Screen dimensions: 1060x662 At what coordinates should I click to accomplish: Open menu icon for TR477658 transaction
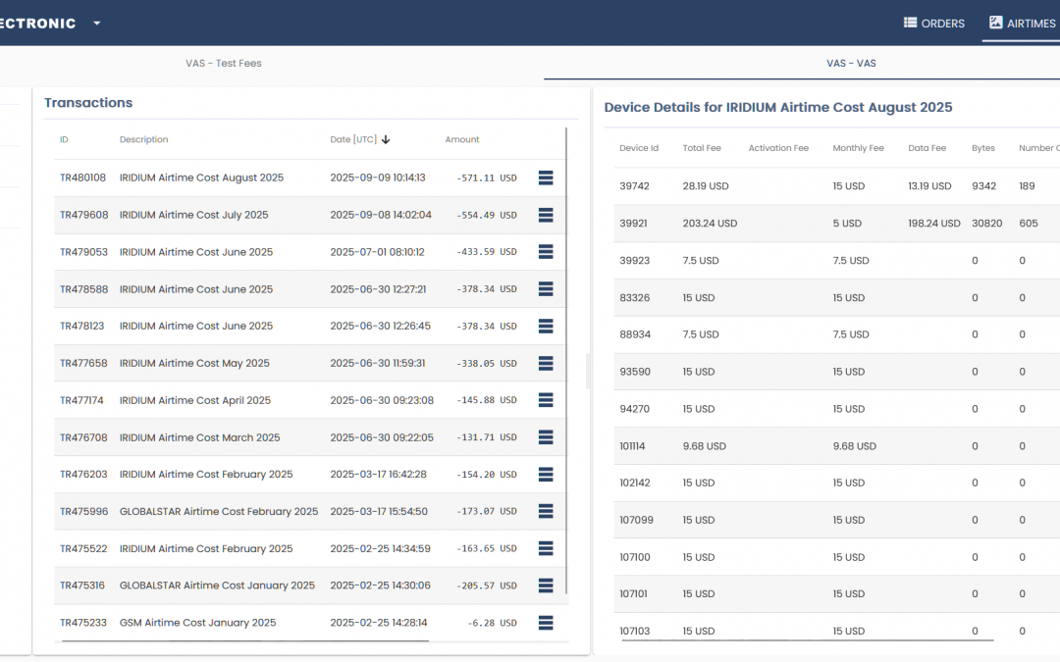pos(546,363)
